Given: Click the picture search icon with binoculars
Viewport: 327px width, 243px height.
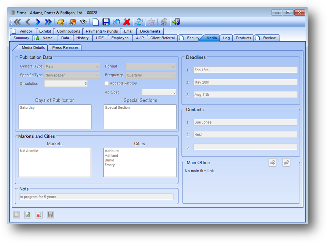Looking at the screenshot, I should [x=73, y=22].
